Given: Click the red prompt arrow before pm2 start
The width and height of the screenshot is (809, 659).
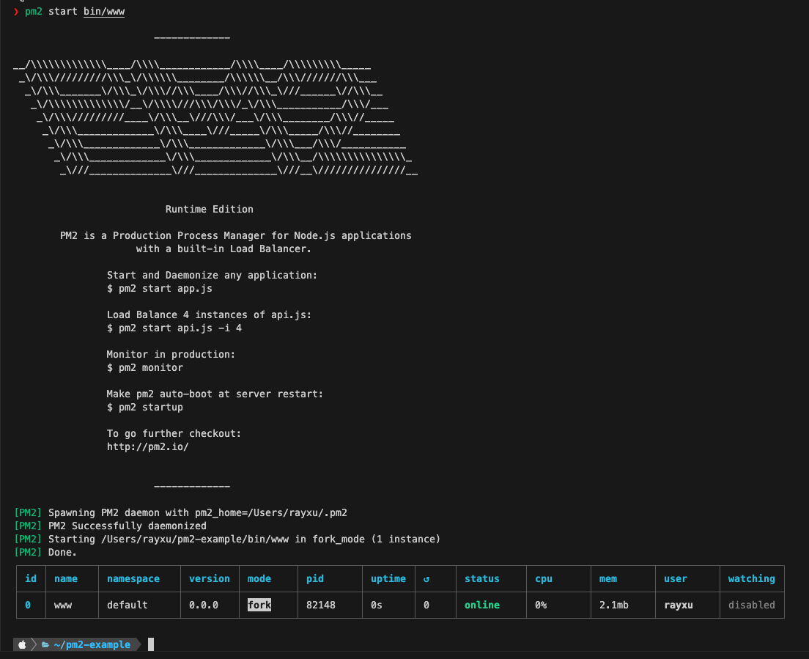Looking at the screenshot, I should tap(16, 12).
